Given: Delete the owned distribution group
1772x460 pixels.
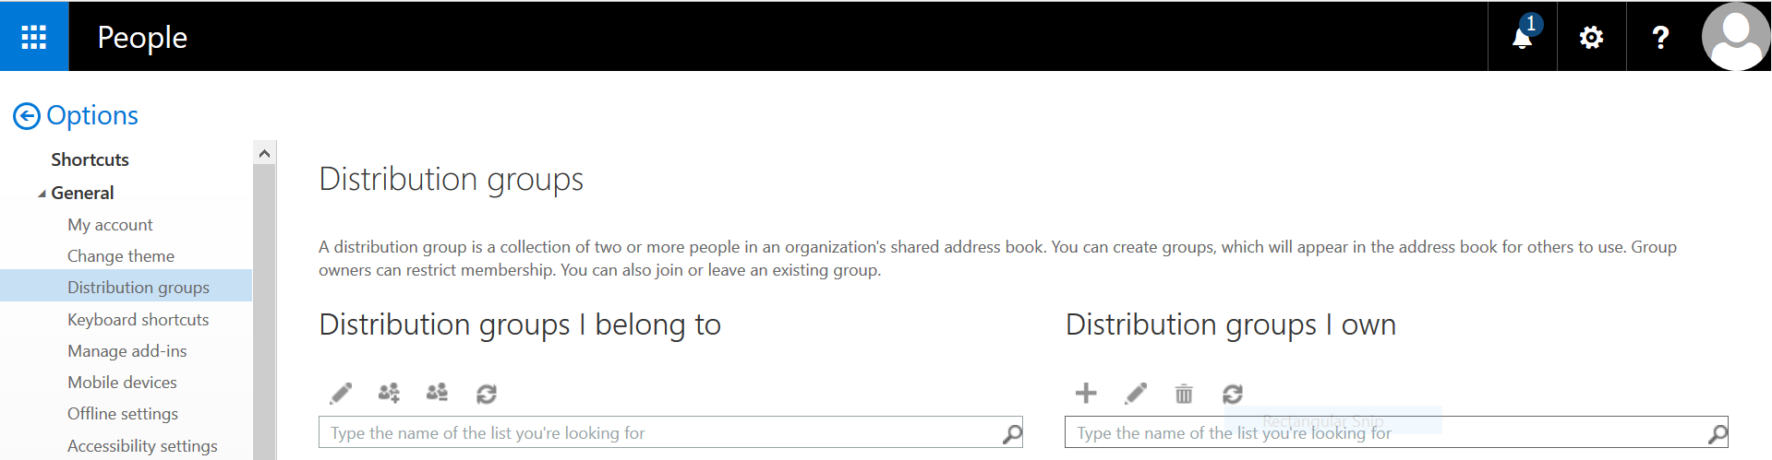Looking at the screenshot, I should [x=1184, y=394].
